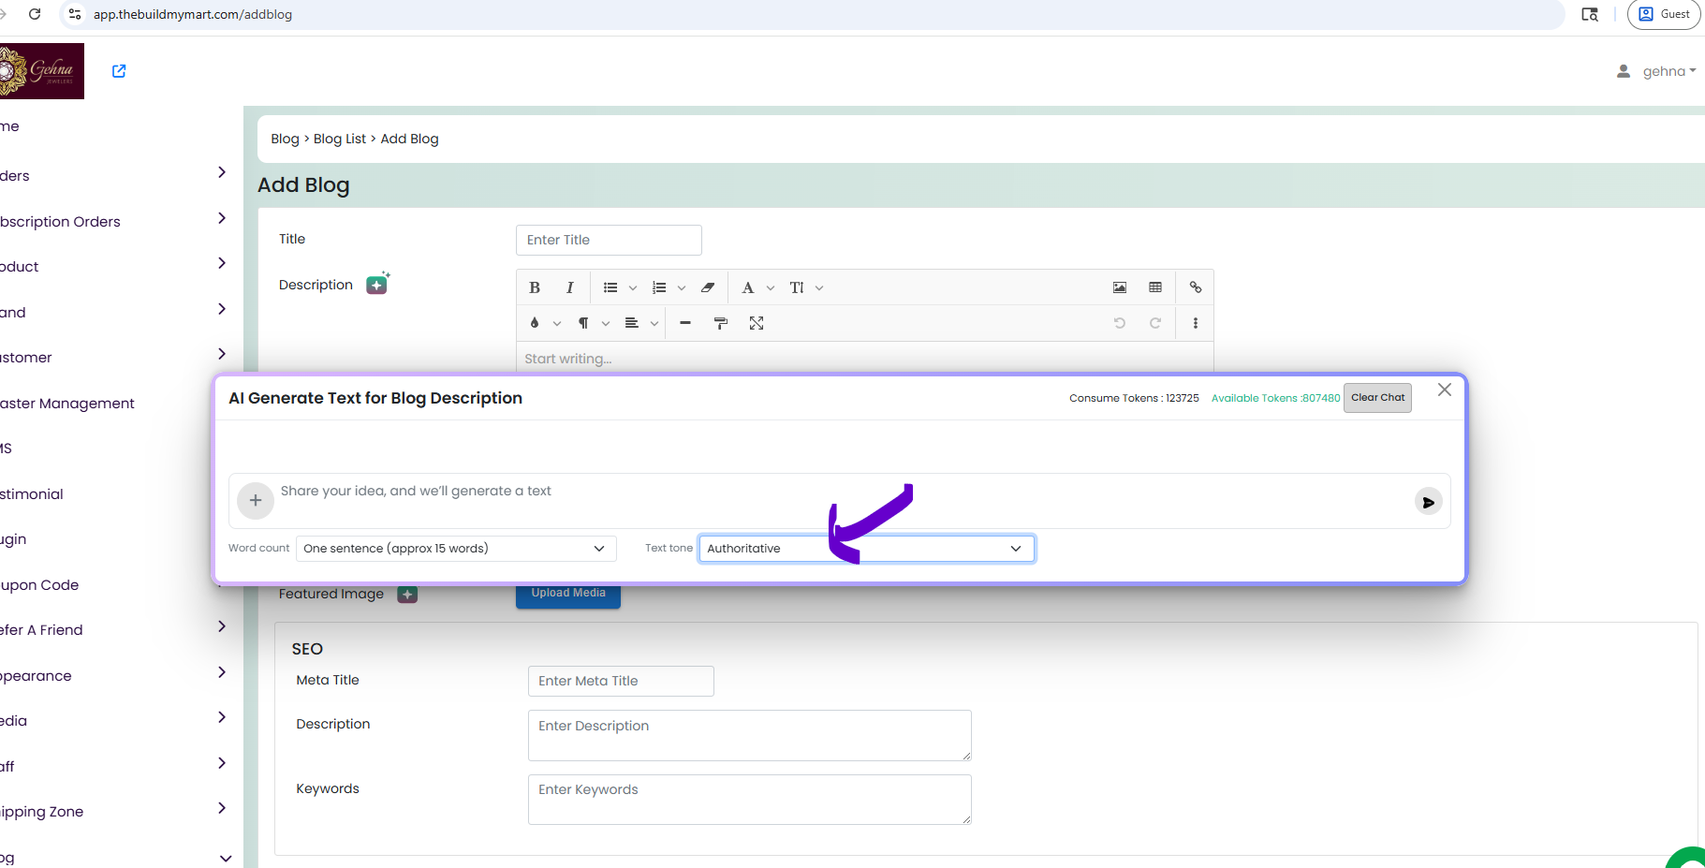Expand Customer sidebar chevron

pos(222,354)
